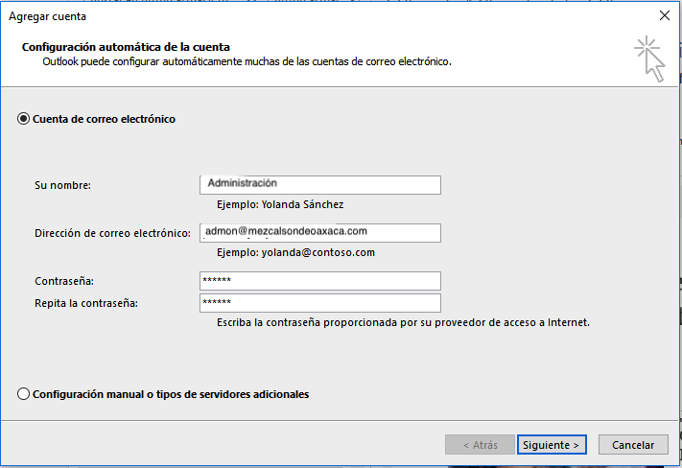
Task: Choose Configuración manual o tipos de servidores adicionales
Action: point(24,394)
